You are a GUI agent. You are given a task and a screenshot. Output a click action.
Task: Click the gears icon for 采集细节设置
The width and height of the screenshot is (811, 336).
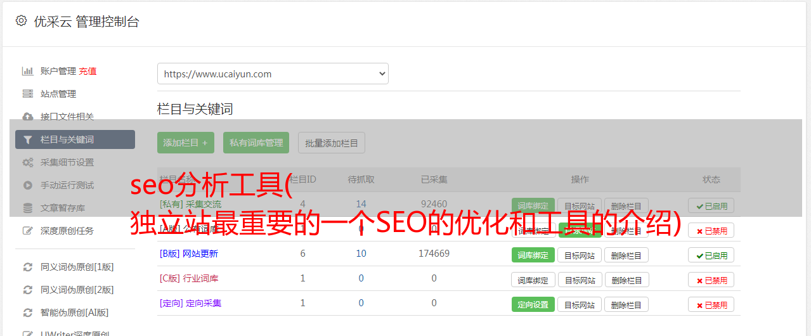tap(28, 162)
